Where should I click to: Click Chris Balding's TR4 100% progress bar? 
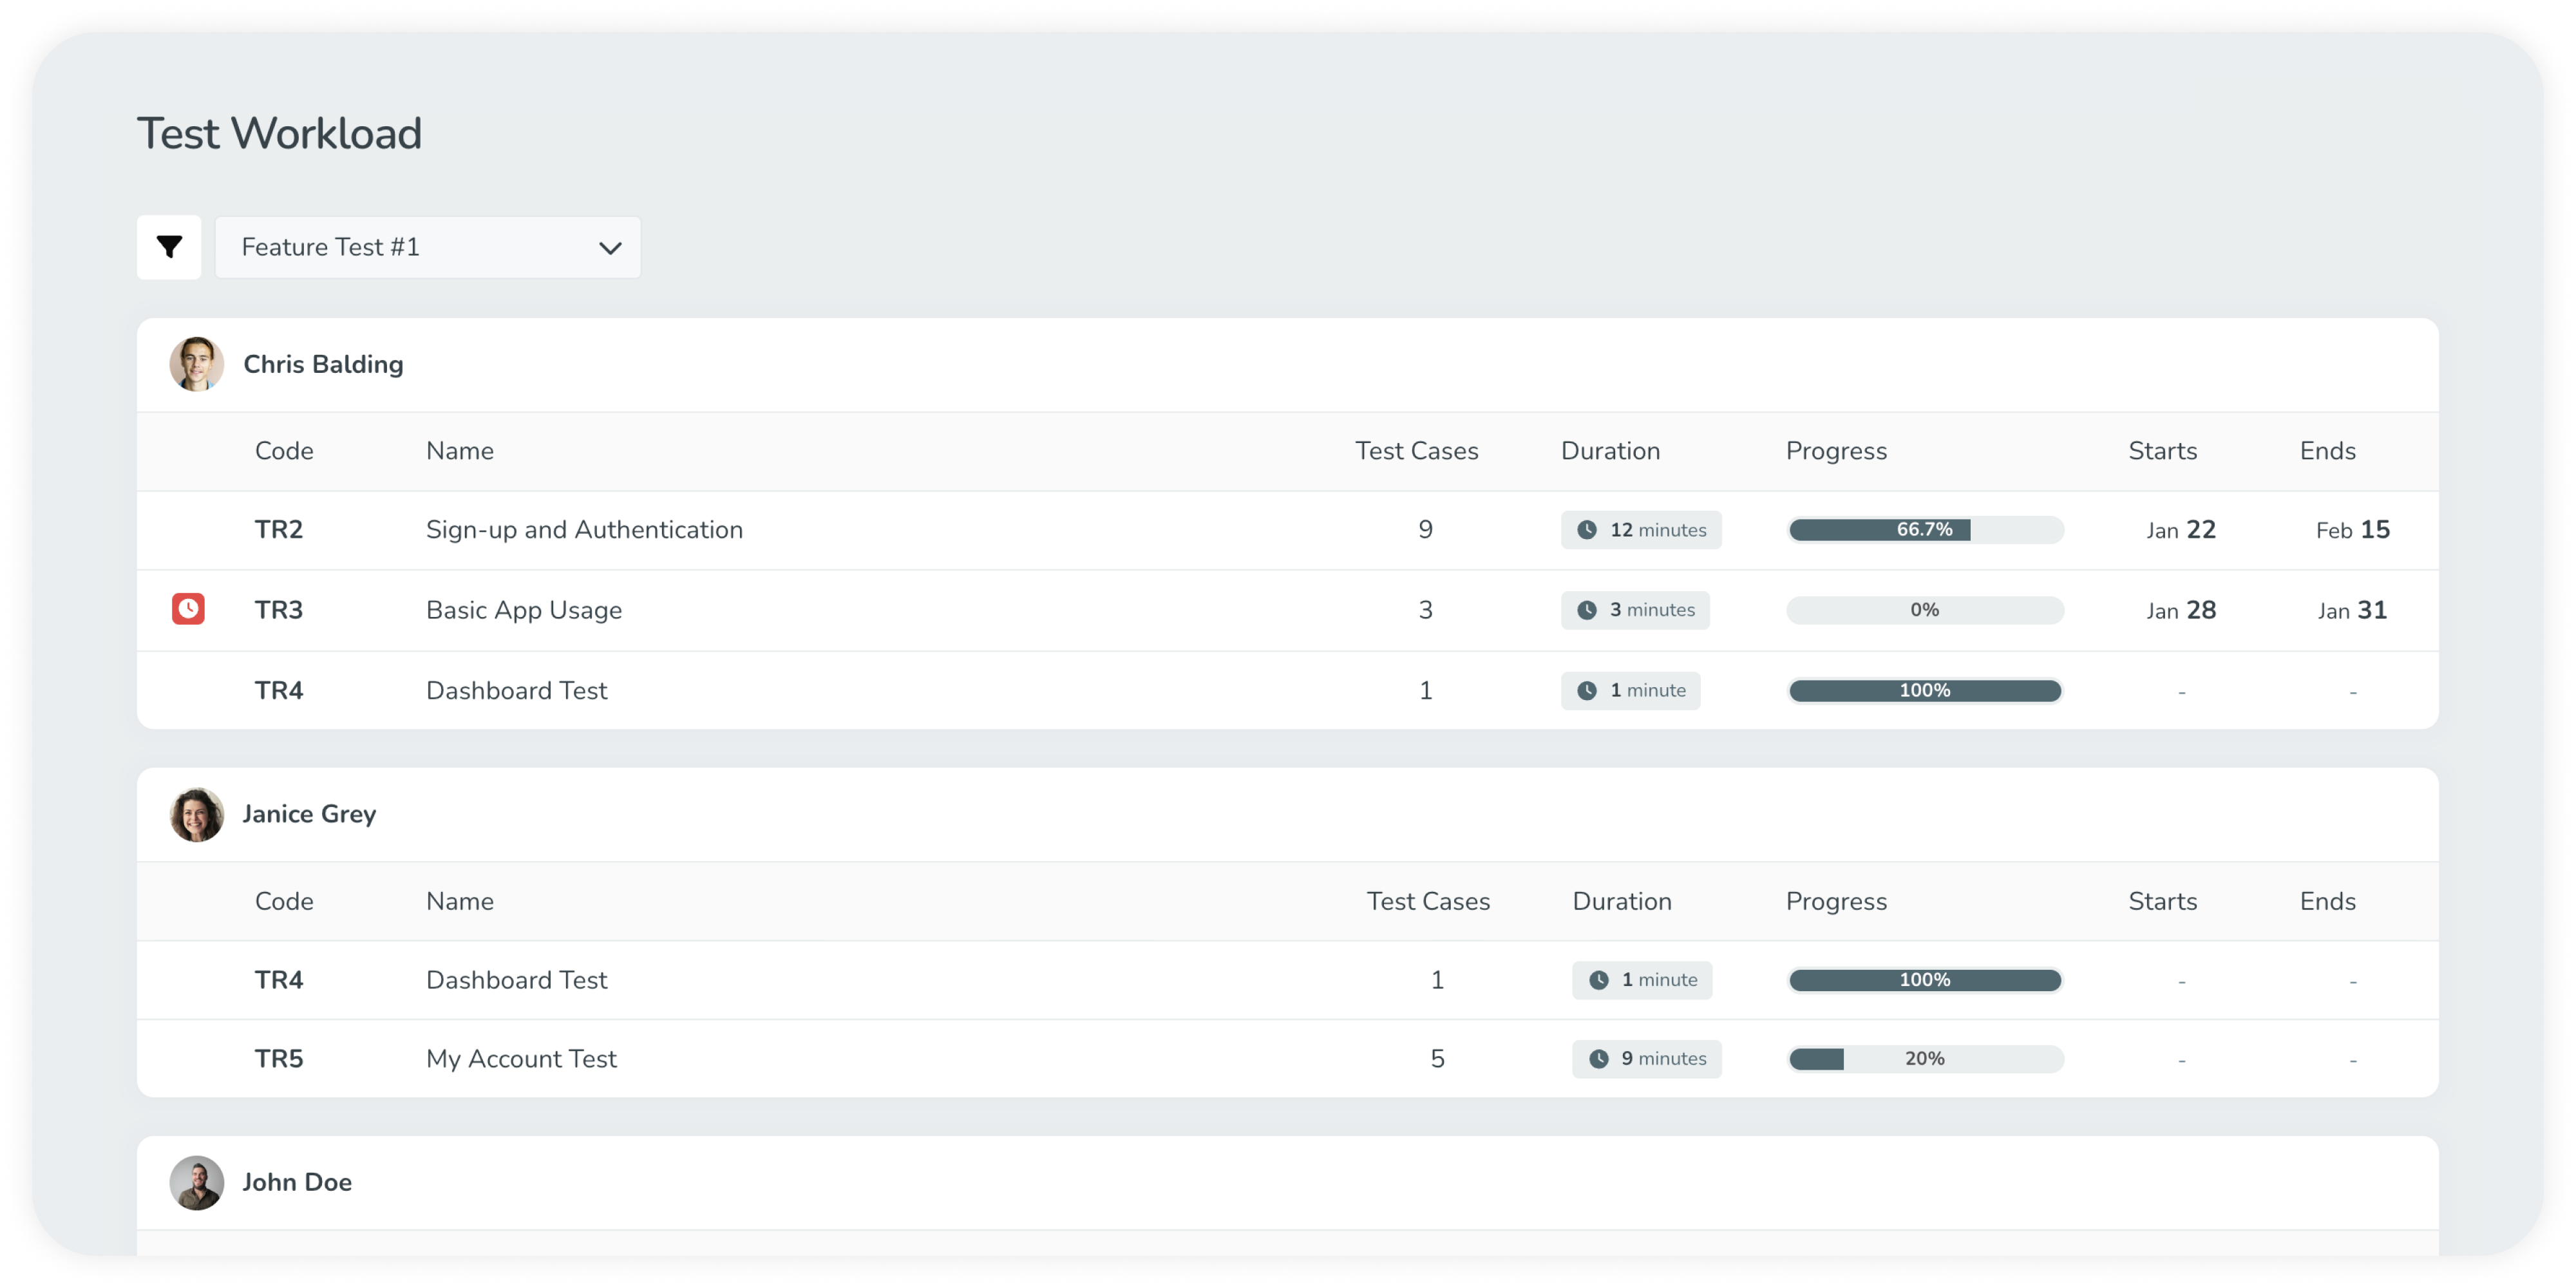(x=1925, y=691)
